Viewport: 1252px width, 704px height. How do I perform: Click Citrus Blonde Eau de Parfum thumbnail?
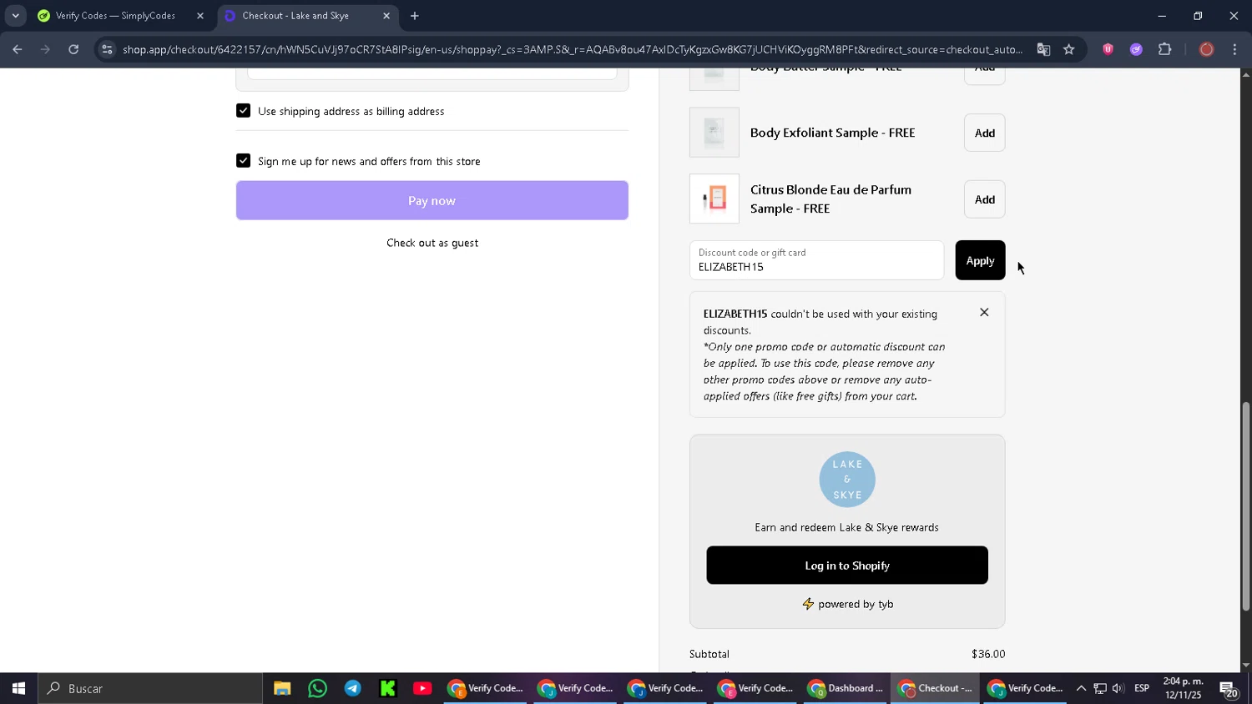[x=714, y=199]
